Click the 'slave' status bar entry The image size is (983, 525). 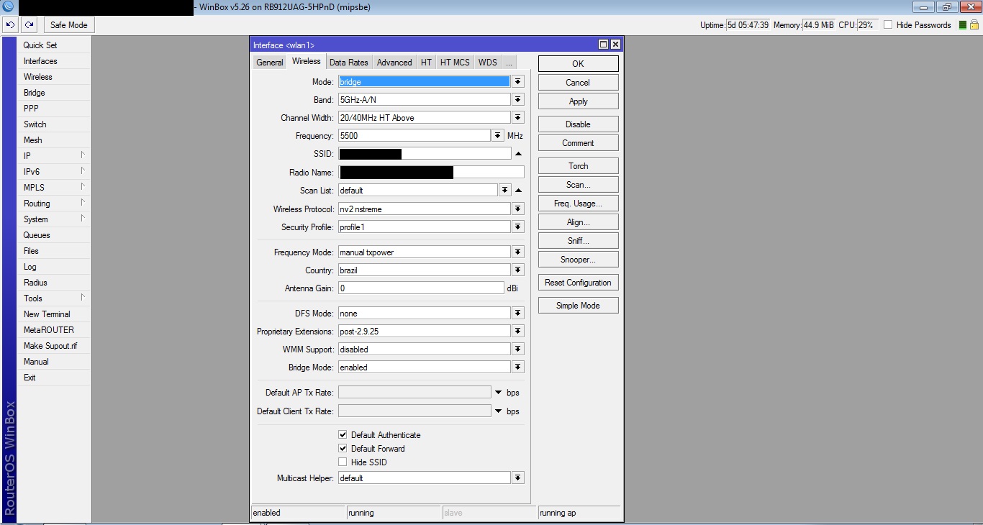(453, 513)
